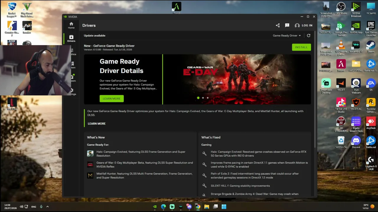378x212 pixels.
Task: Select the third carousel dot
Action: click(208, 98)
